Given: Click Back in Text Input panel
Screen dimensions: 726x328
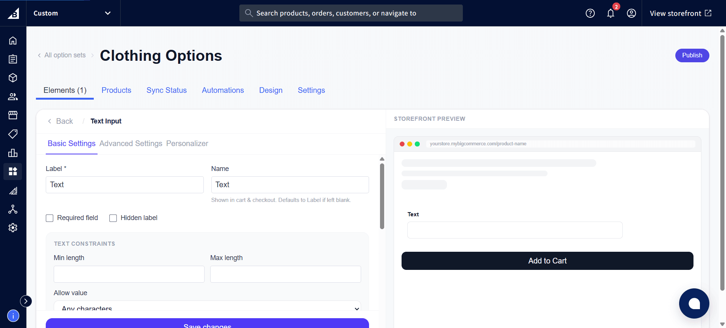Looking at the screenshot, I should pyautogui.click(x=60, y=121).
